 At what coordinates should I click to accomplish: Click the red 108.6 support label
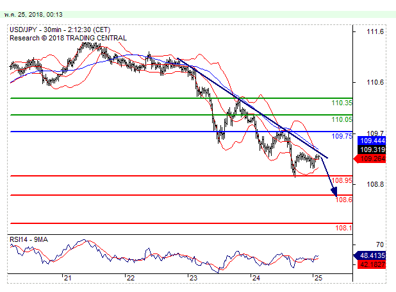coord(343,200)
